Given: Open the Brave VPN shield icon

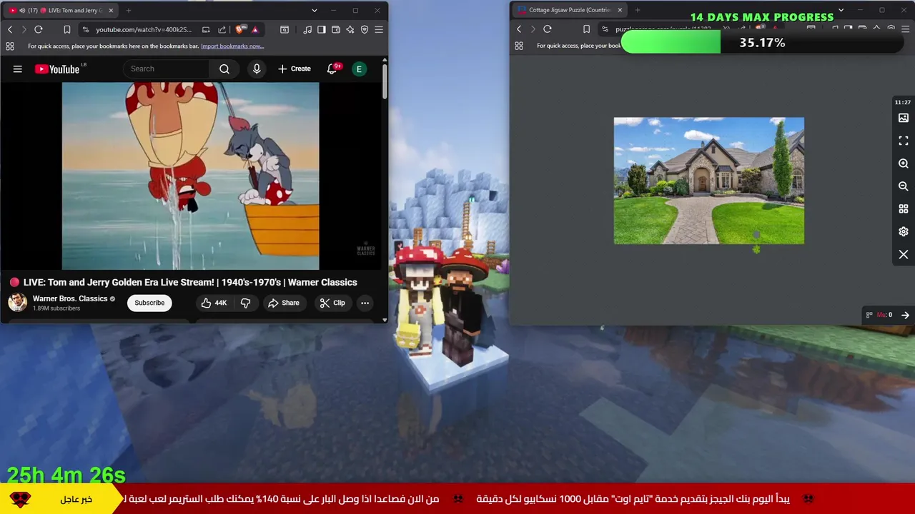Looking at the screenshot, I should pyautogui.click(x=365, y=29).
